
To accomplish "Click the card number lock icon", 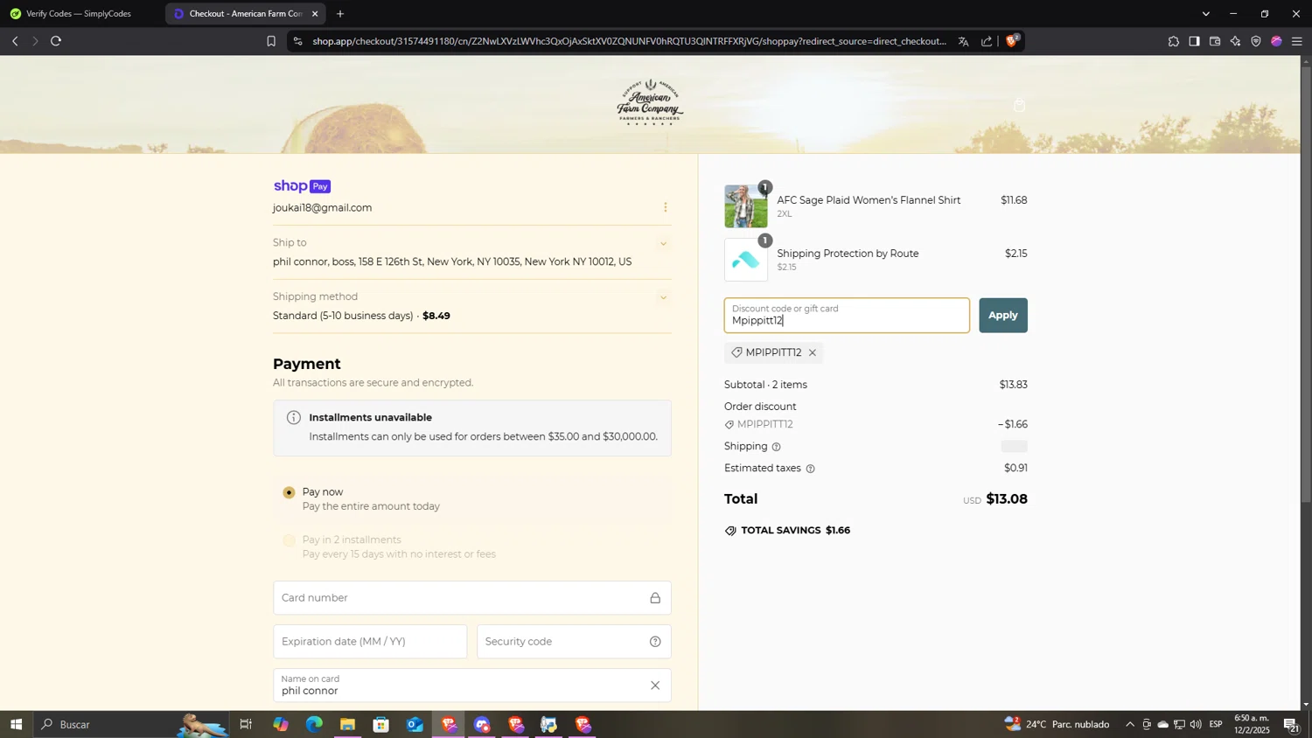I will tap(655, 598).
